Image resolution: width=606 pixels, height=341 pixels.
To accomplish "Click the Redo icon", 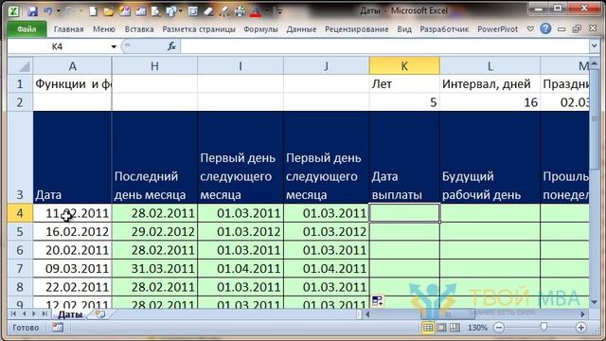I will point(70,11).
